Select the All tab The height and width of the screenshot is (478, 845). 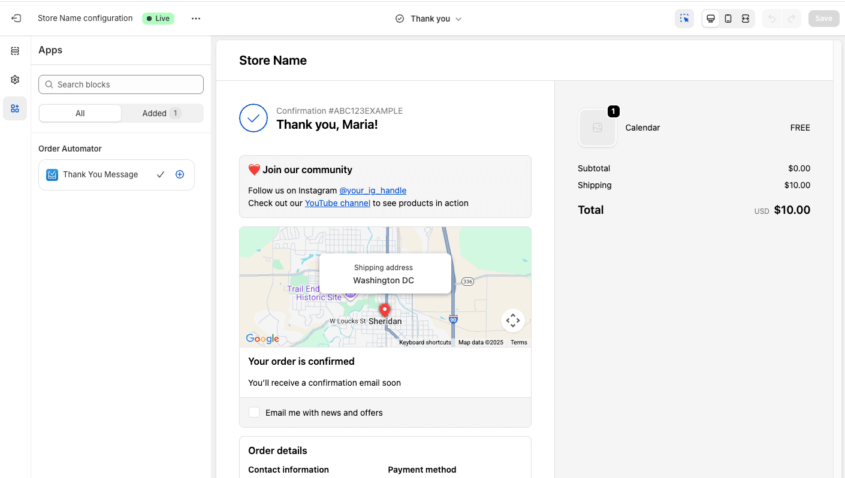pos(80,113)
